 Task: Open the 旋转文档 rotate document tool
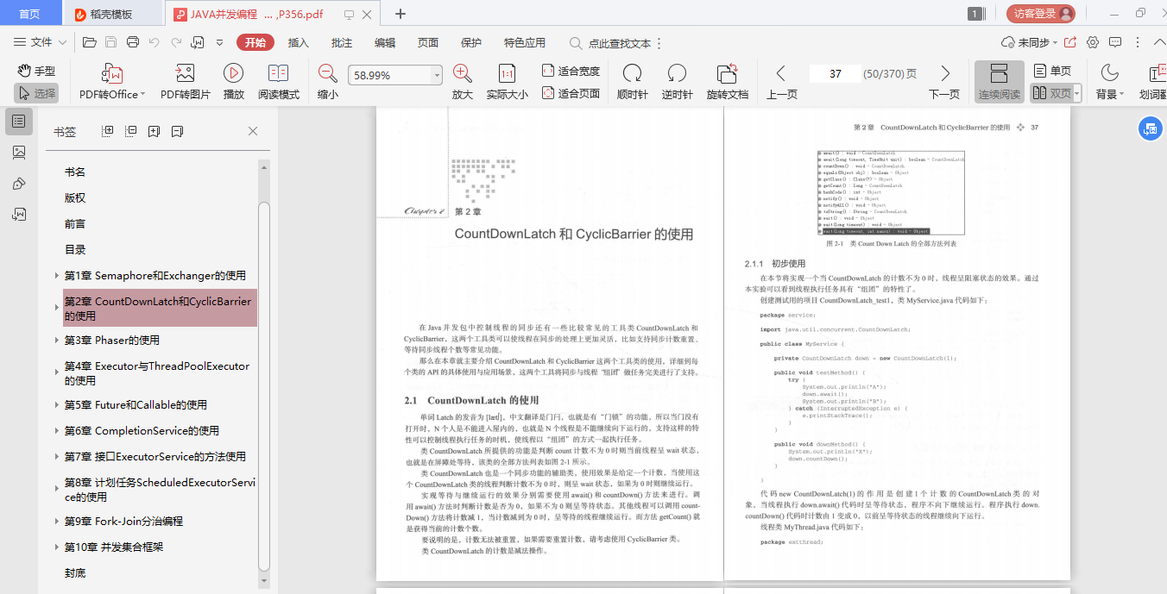[x=728, y=83]
